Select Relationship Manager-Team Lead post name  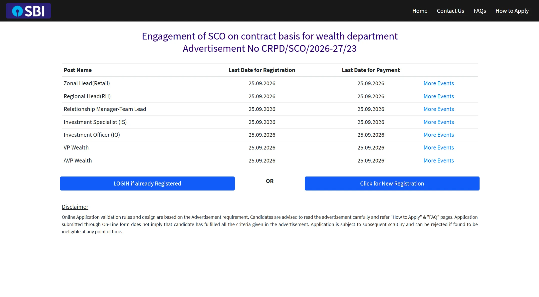click(105, 109)
